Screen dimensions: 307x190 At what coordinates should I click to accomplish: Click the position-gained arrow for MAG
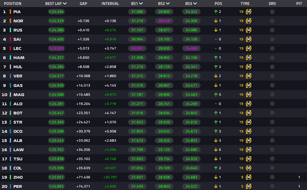tap(216, 95)
